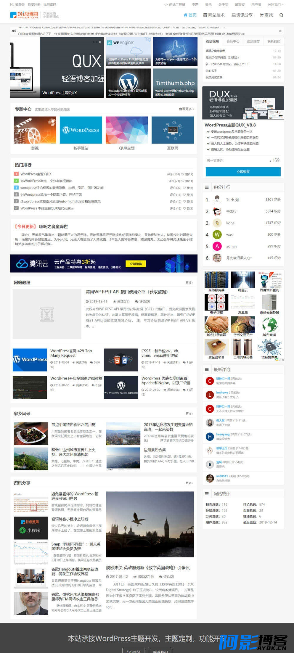Click the pink A avatar of admin
This screenshot has width=294, height=653.
click(x=217, y=246)
